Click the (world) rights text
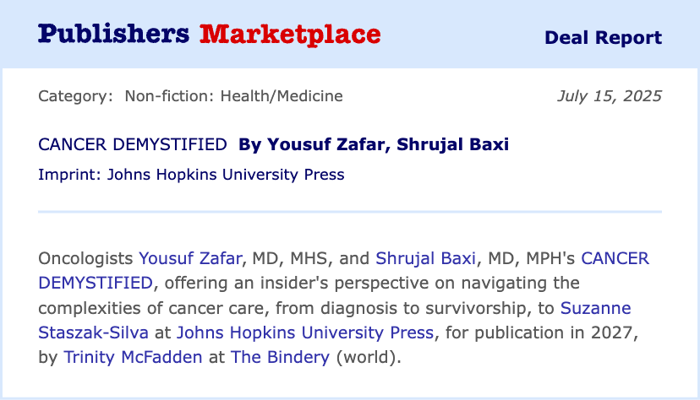700x400 pixels. [369, 357]
